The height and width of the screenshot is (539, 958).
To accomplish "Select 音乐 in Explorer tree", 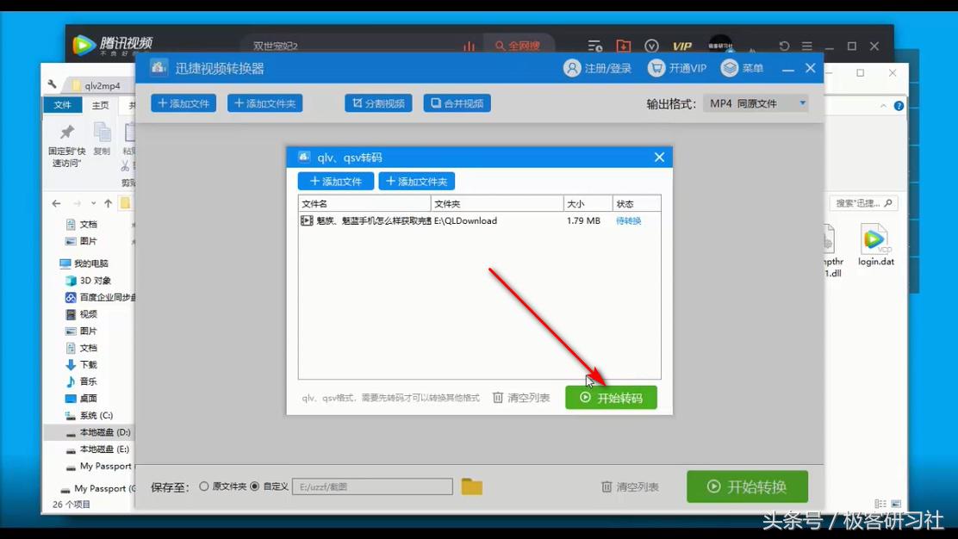I will [81, 381].
